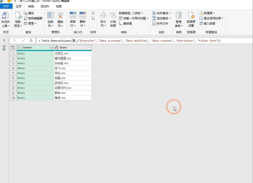This screenshot has width=253, height=183.
Task: Select row number 10
Action: pyautogui.click(x=13, y=98)
